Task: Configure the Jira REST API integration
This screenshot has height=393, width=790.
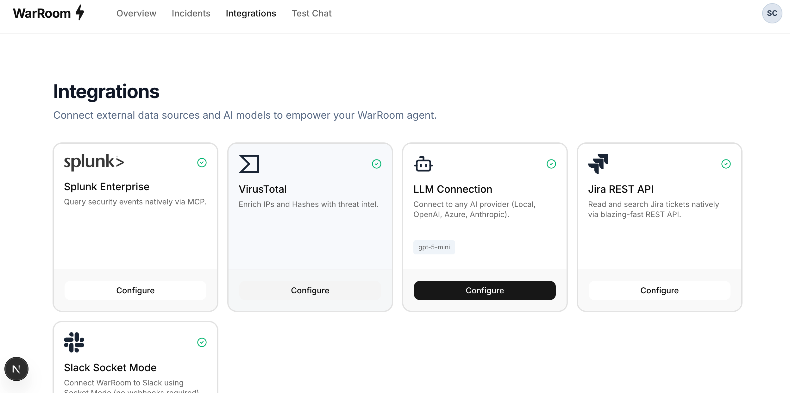Action: [660, 290]
